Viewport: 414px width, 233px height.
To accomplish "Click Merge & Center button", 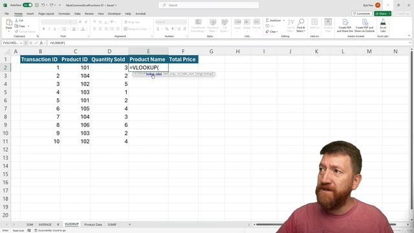I will [136, 28].
